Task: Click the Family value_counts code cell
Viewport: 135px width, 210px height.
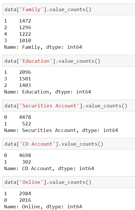Action: [69, 9]
